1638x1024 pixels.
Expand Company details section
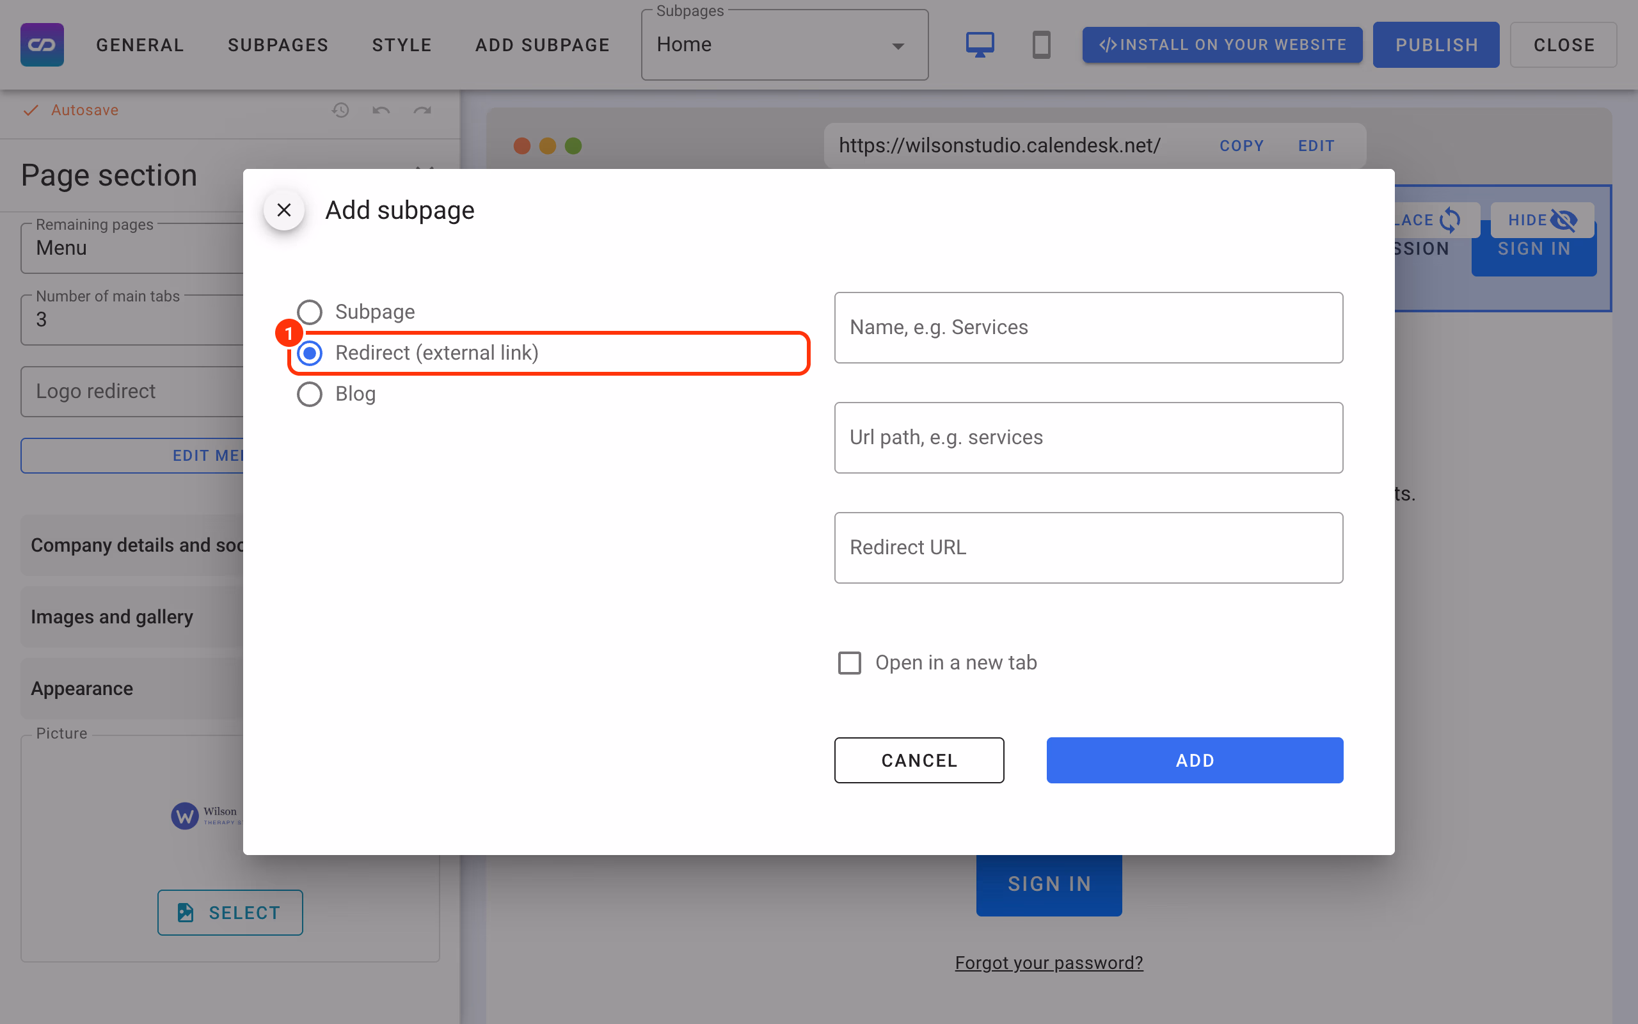(132, 545)
